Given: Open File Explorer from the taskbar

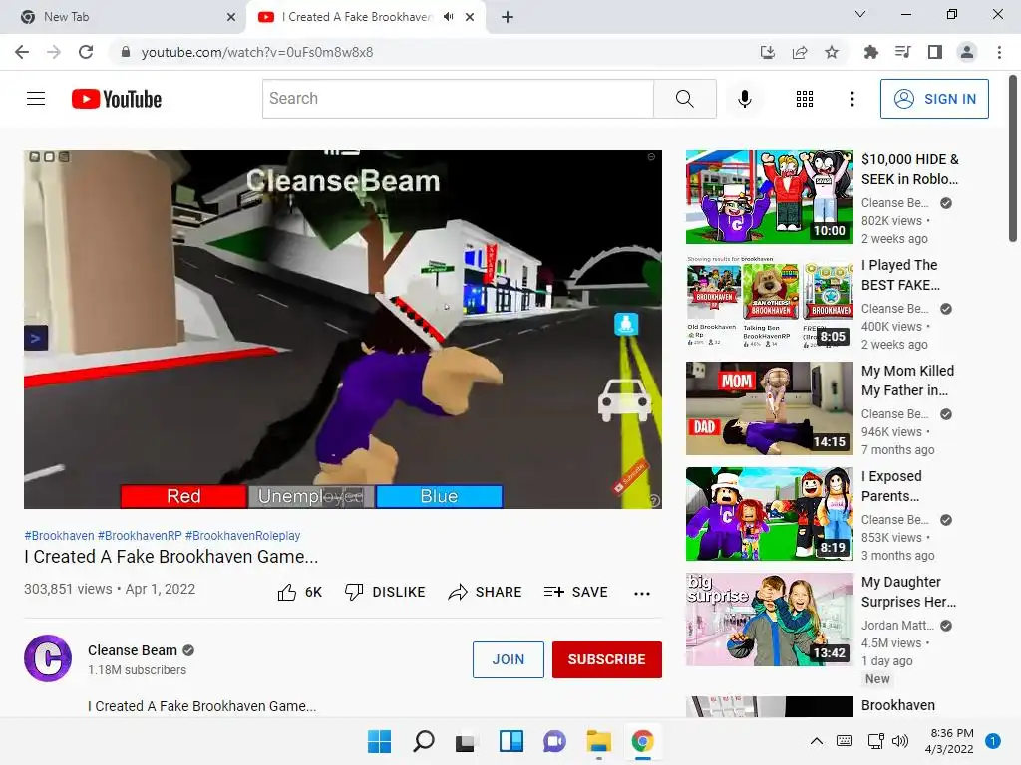Looking at the screenshot, I should click(598, 741).
